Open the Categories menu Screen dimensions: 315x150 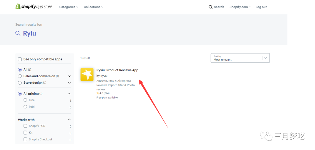tap(69, 7)
